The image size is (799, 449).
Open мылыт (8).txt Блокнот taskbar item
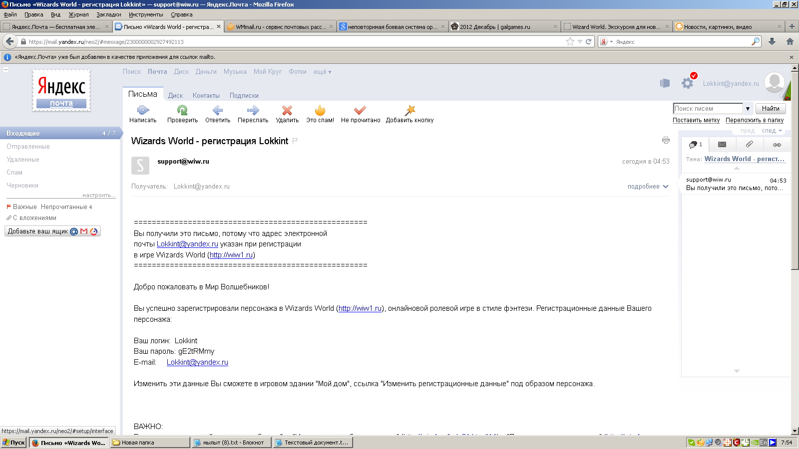pyautogui.click(x=231, y=443)
